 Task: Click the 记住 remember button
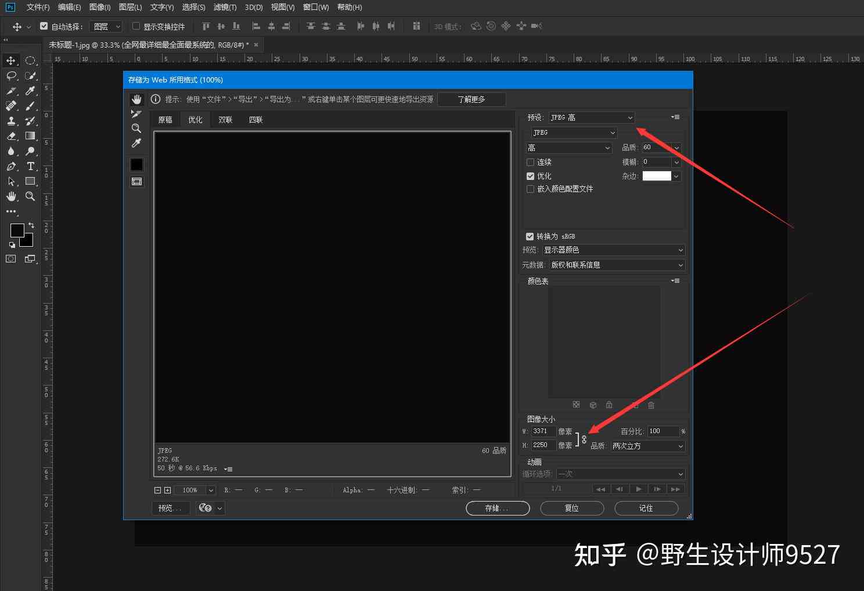point(646,508)
